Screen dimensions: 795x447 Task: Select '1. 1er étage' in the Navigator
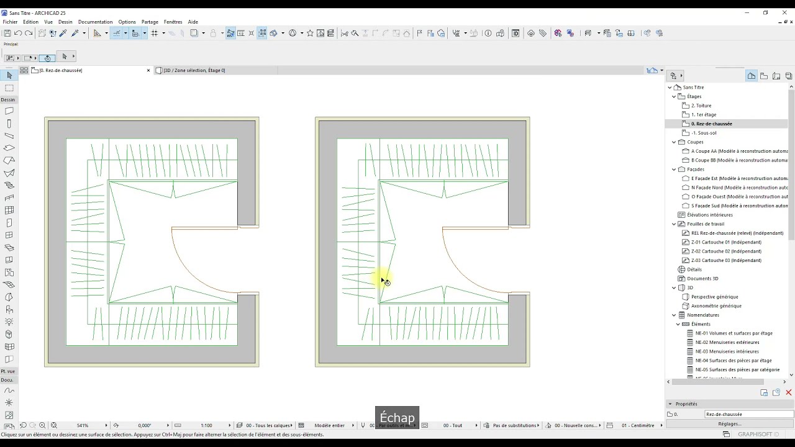tap(704, 115)
